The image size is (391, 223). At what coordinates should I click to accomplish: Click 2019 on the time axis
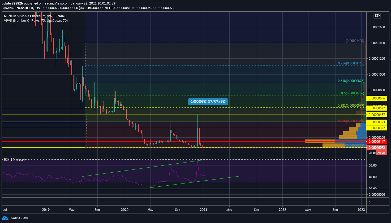pos(46,209)
